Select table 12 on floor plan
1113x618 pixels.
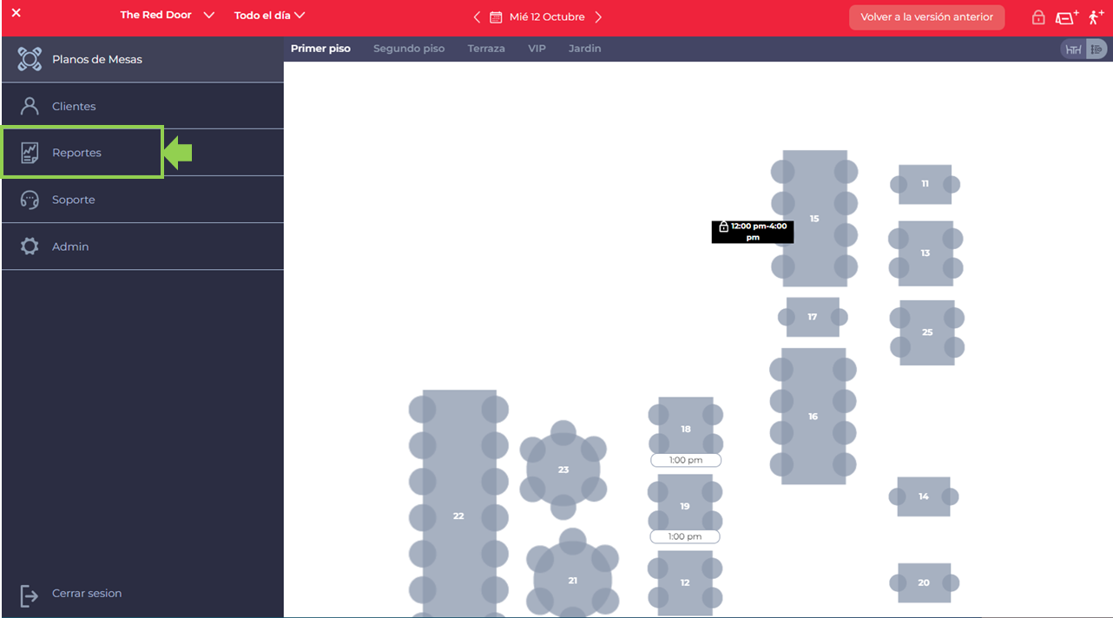(685, 582)
